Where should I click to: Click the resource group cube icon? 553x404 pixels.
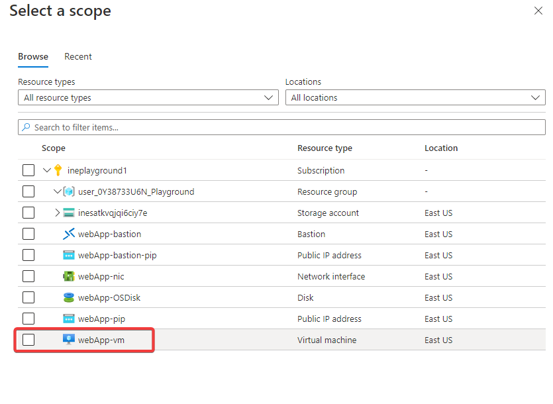point(68,191)
